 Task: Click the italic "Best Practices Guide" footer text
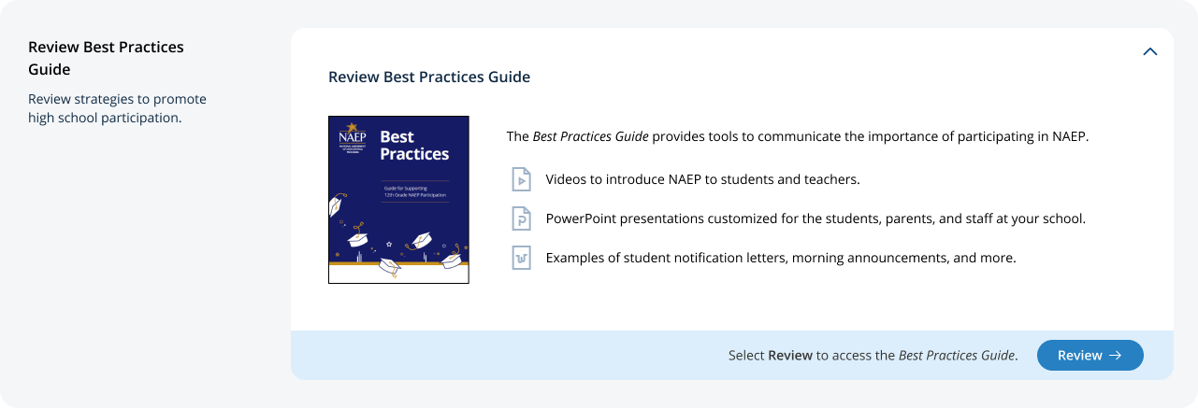click(956, 356)
